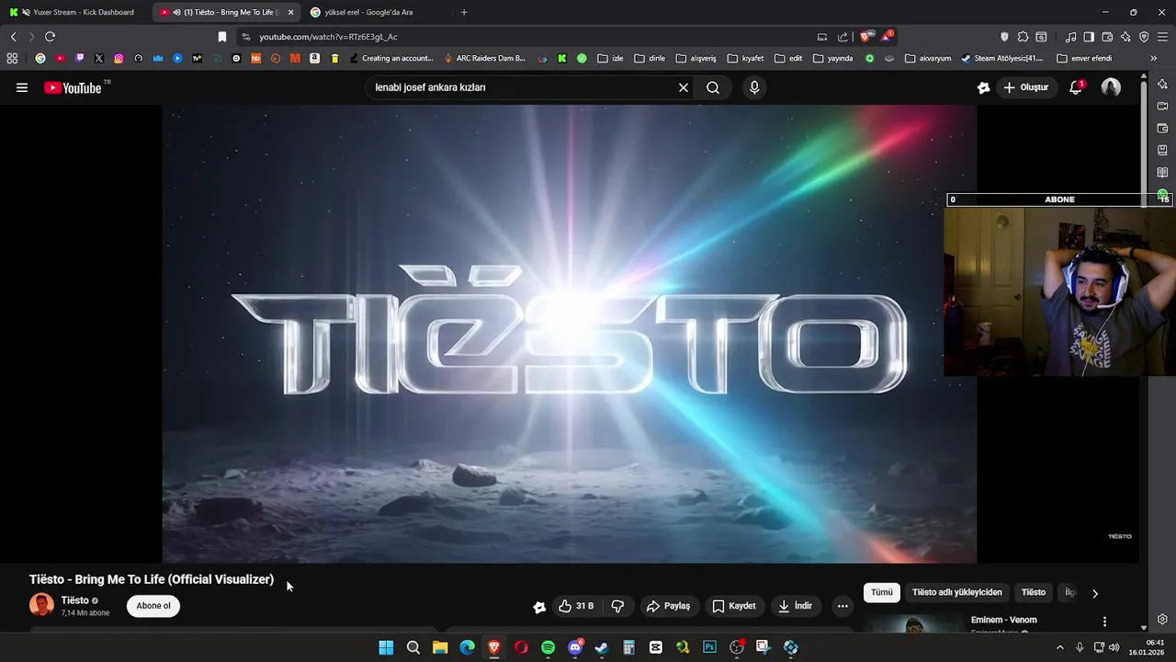Open Spotify from the taskbar

click(x=548, y=647)
